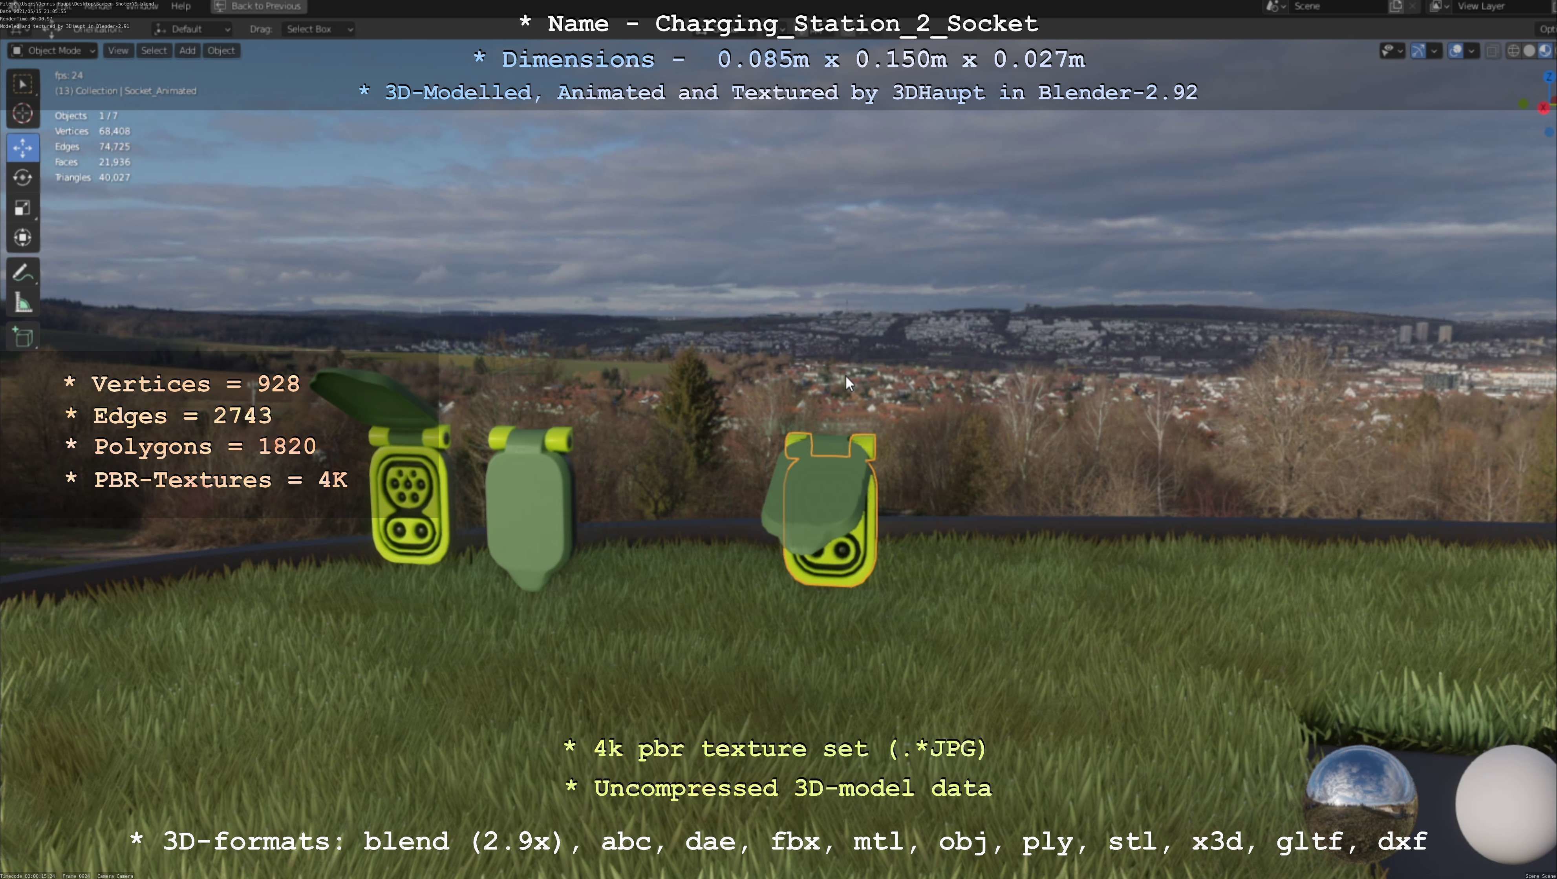The image size is (1557, 879).
Task: Choose the Rotate tool
Action: click(23, 177)
